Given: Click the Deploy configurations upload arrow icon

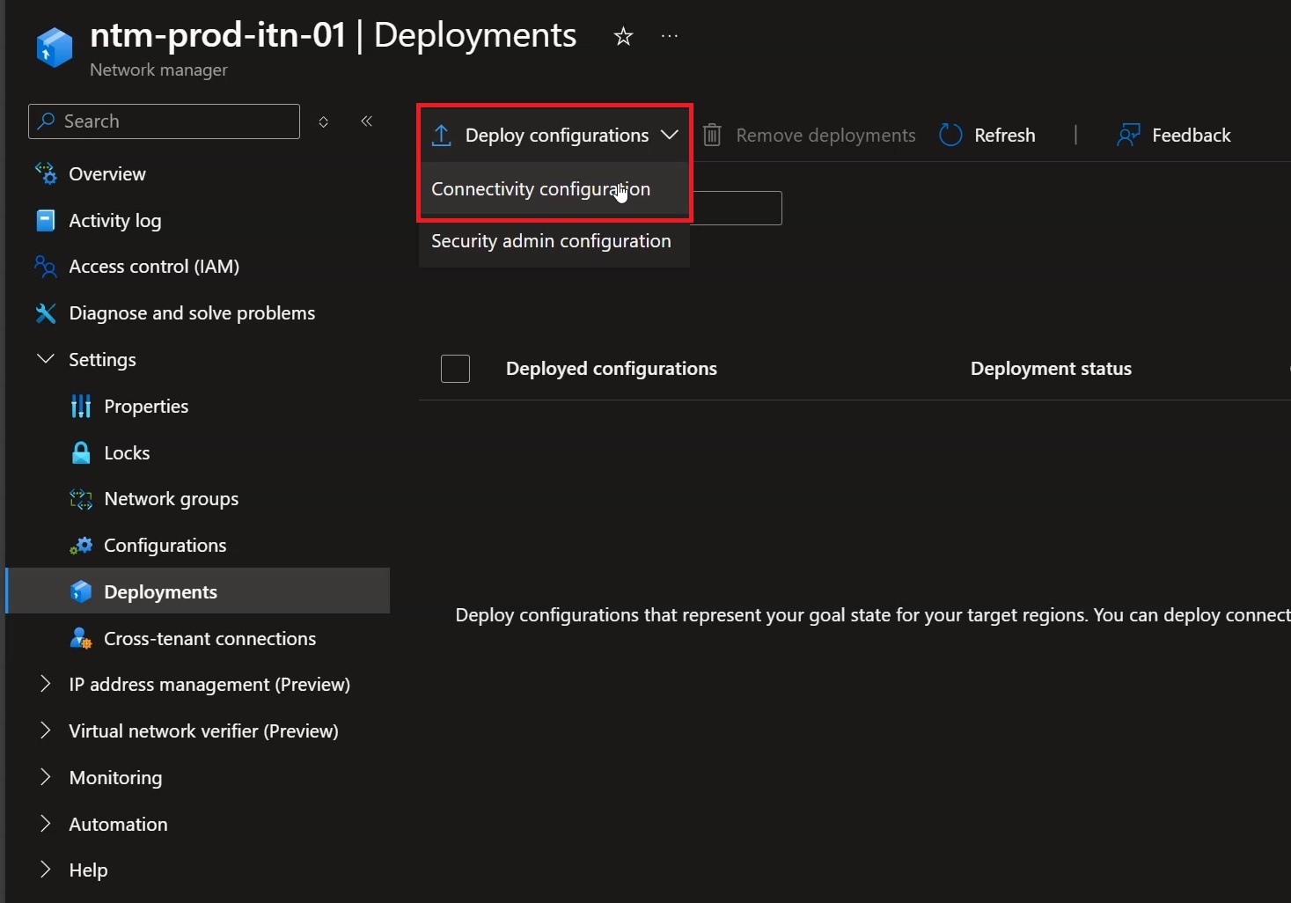Looking at the screenshot, I should point(442,135).
